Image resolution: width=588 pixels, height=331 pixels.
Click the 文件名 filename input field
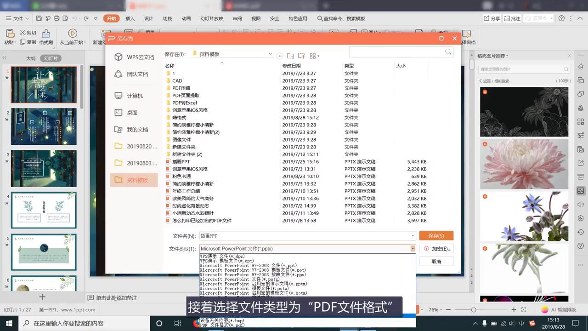pyautogui.click(x=307, y=236)
